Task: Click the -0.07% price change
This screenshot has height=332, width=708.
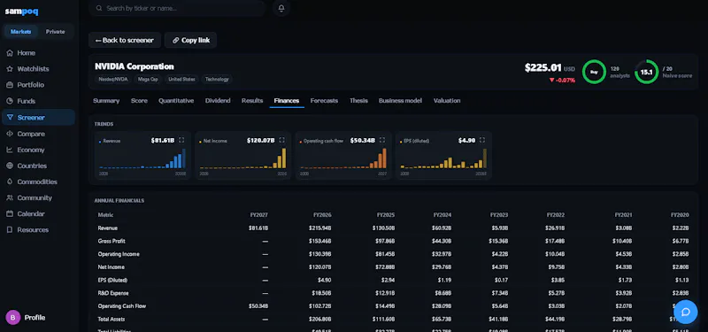Action: (x=562, y=81)
